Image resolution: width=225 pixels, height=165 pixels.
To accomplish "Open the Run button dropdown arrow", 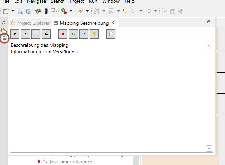I will tap(71, 11).
